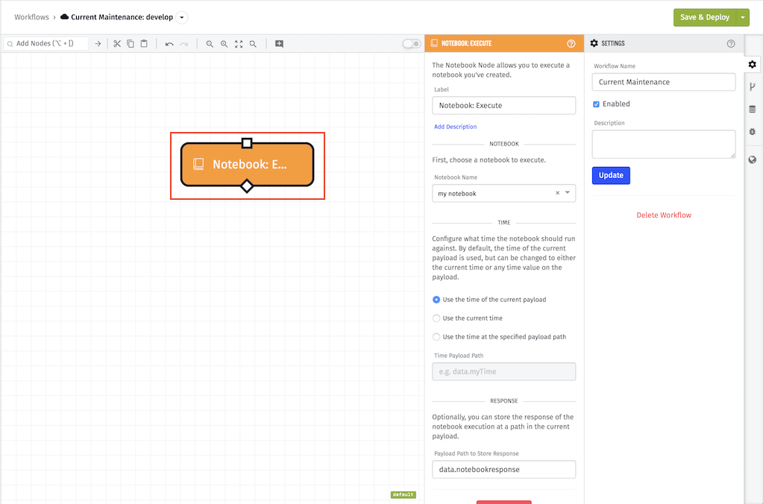Add a comment note to the canvas
Image resolution: width=763 pixels, height=504 pixels.
pos(279,44)
